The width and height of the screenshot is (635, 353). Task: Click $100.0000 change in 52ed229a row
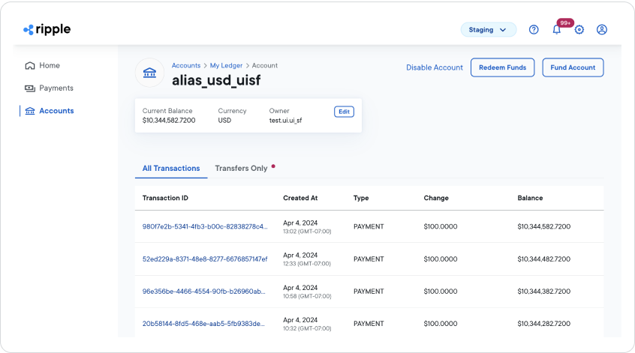click(441, 259)
